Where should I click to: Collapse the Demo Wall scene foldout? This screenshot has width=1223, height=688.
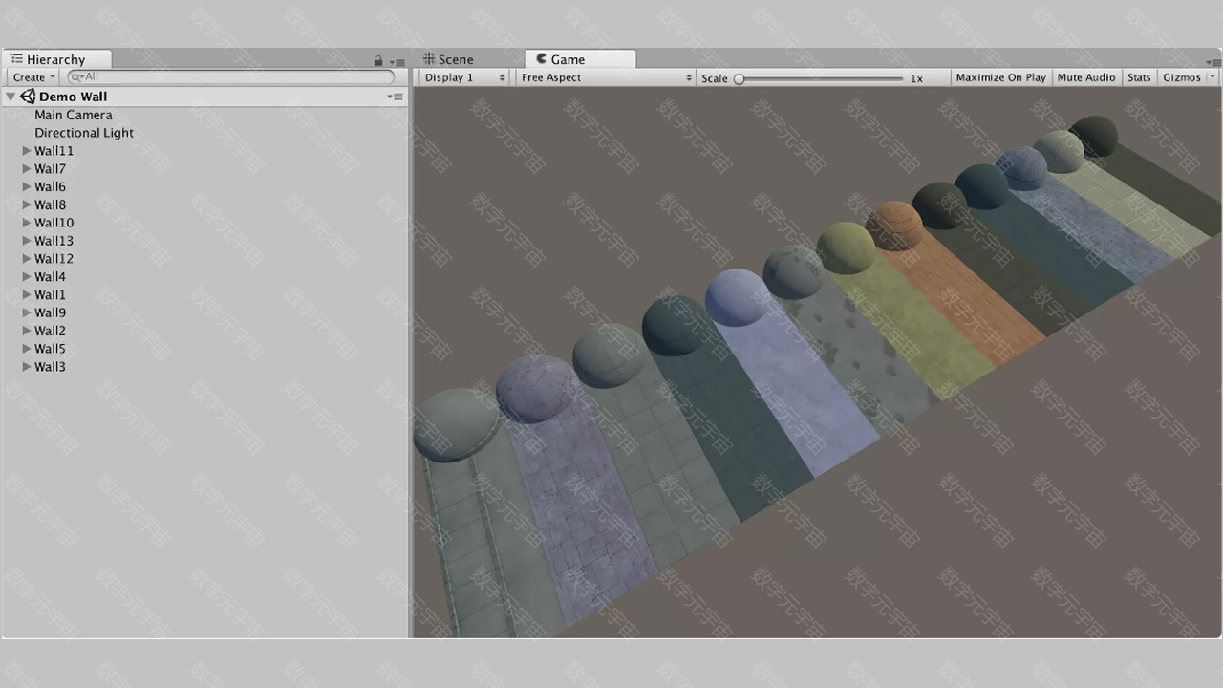pos(11,97)
